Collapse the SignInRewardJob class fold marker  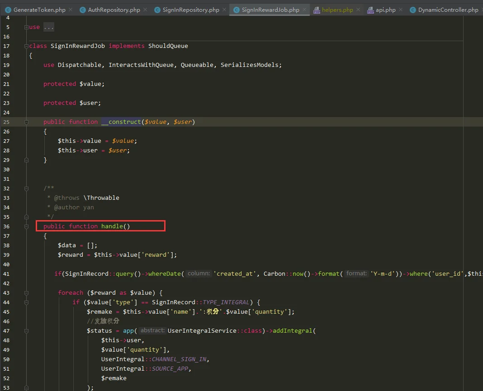[x=26, y=46]
